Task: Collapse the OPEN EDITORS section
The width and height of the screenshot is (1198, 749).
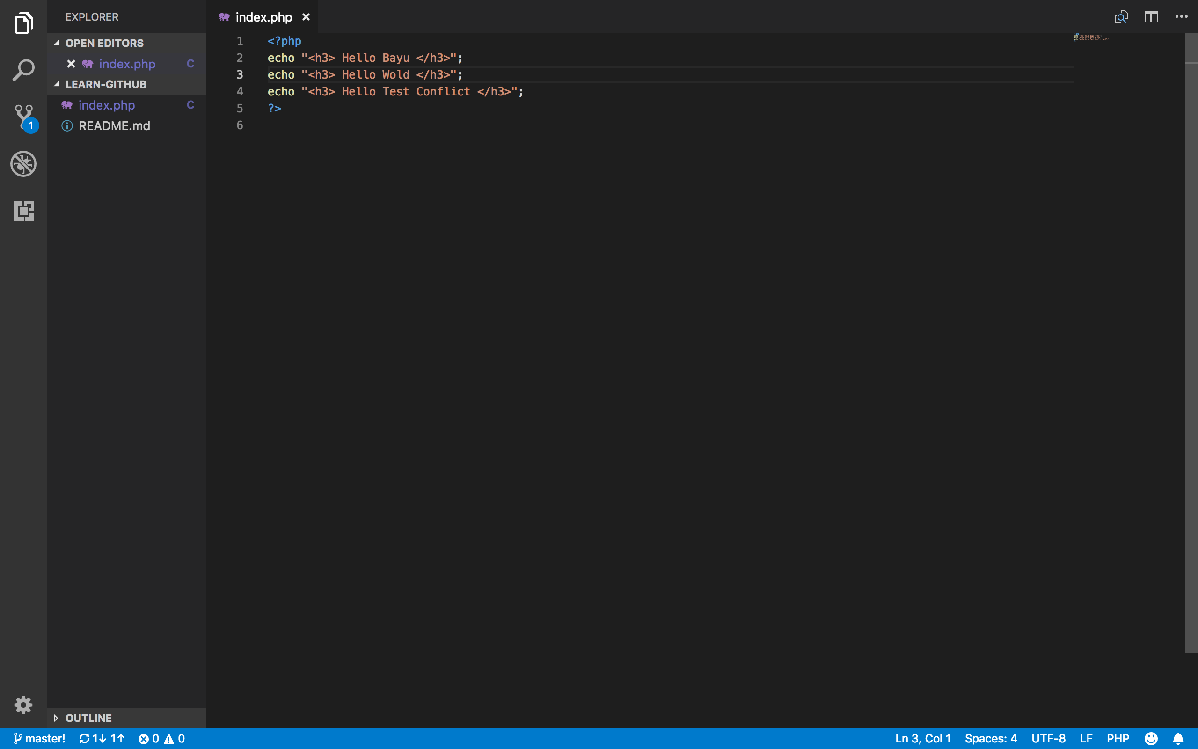Action: point(57,43)
